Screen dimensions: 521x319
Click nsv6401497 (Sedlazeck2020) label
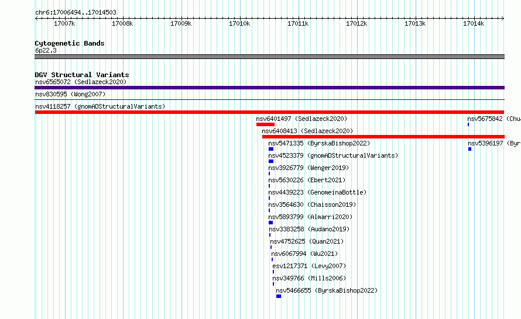click(x=301, y=119)
